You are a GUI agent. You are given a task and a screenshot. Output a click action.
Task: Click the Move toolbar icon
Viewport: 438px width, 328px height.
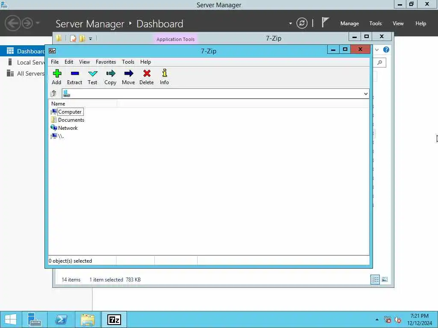pos(128,77)
